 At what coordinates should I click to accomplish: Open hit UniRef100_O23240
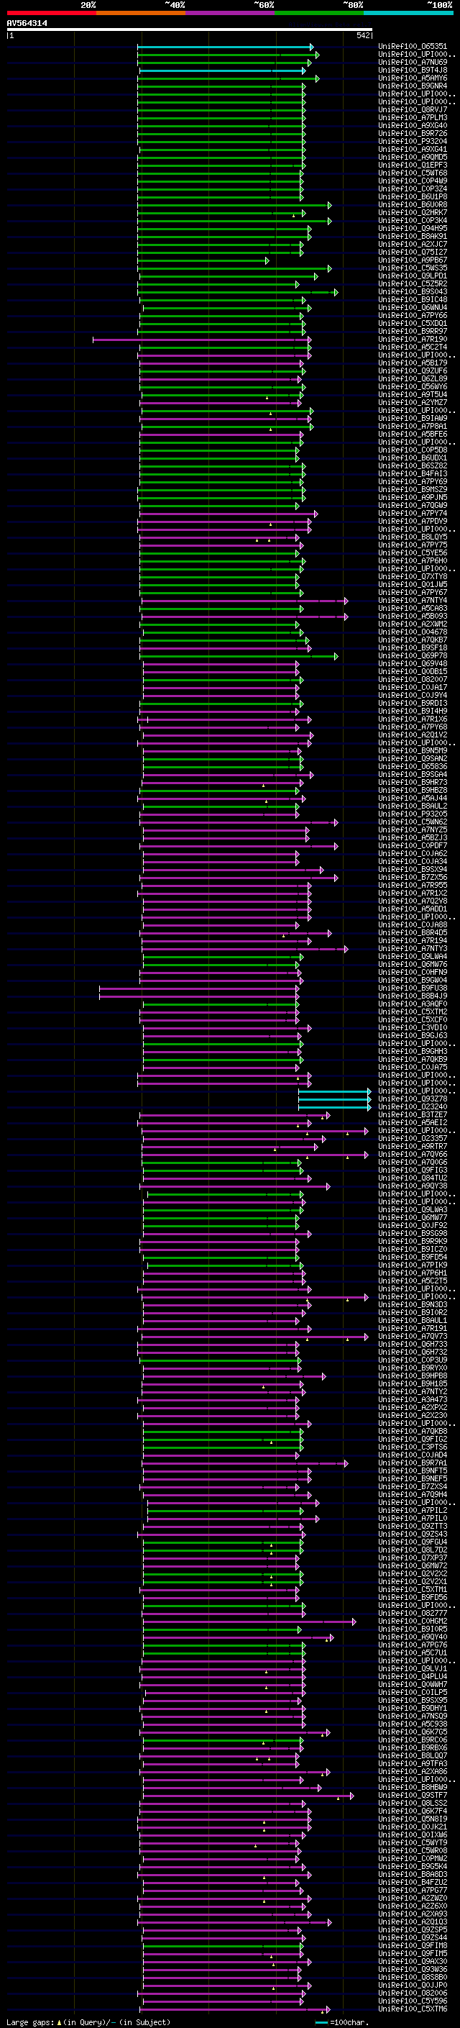(413, 1107)
